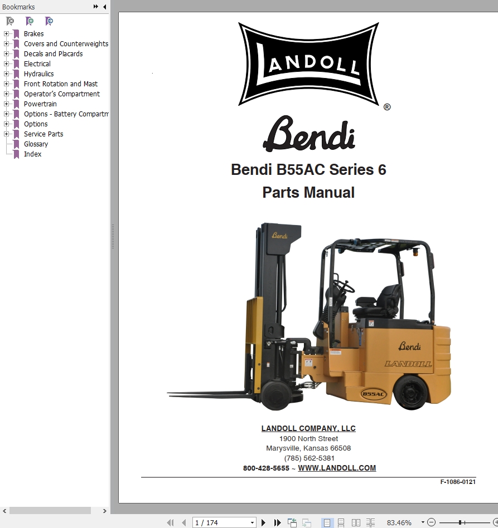
Task: Open the Covers and Counterweights section
Action: 66,44
